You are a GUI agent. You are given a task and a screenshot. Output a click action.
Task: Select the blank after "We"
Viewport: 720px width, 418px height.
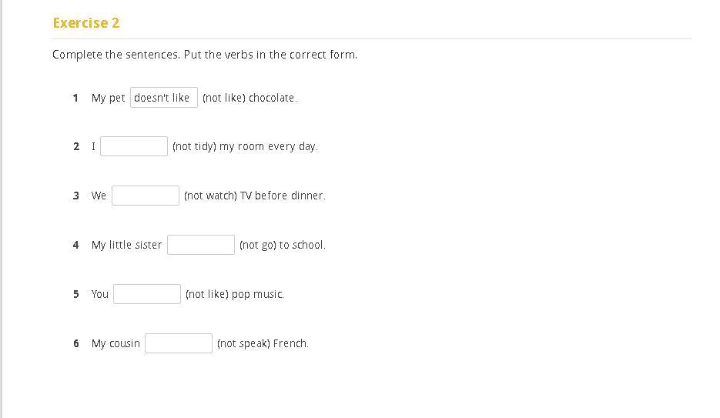point(146,196)
